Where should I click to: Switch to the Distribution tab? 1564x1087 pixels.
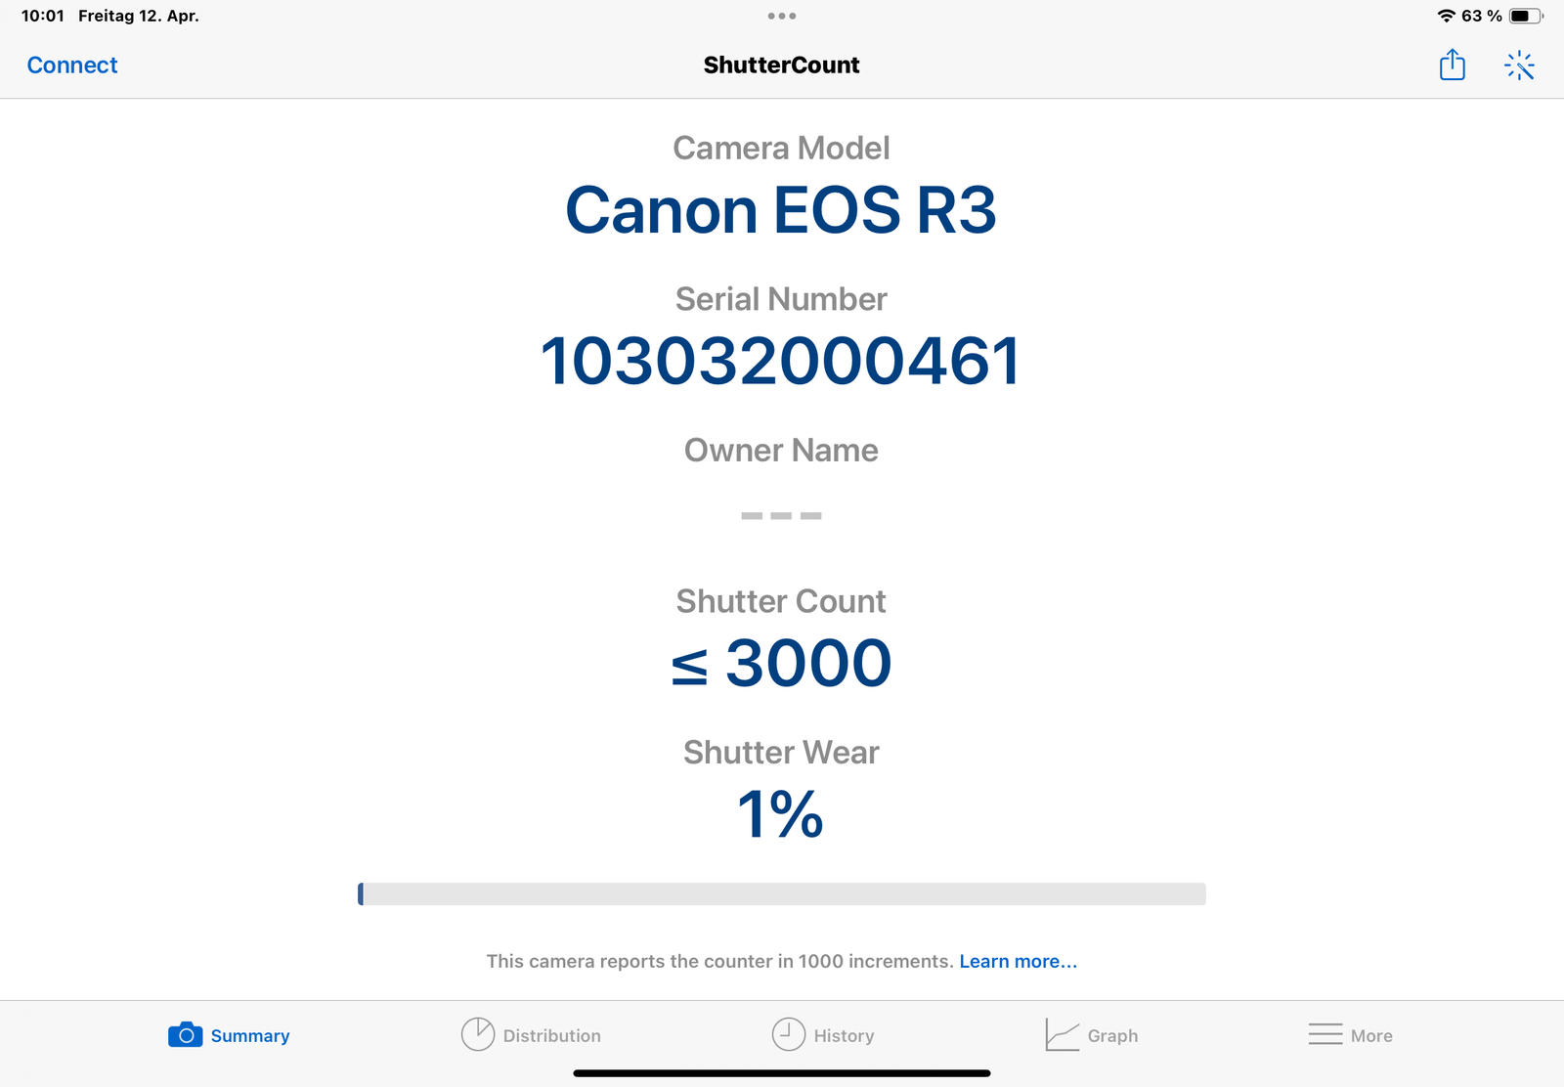point(551,1036)
